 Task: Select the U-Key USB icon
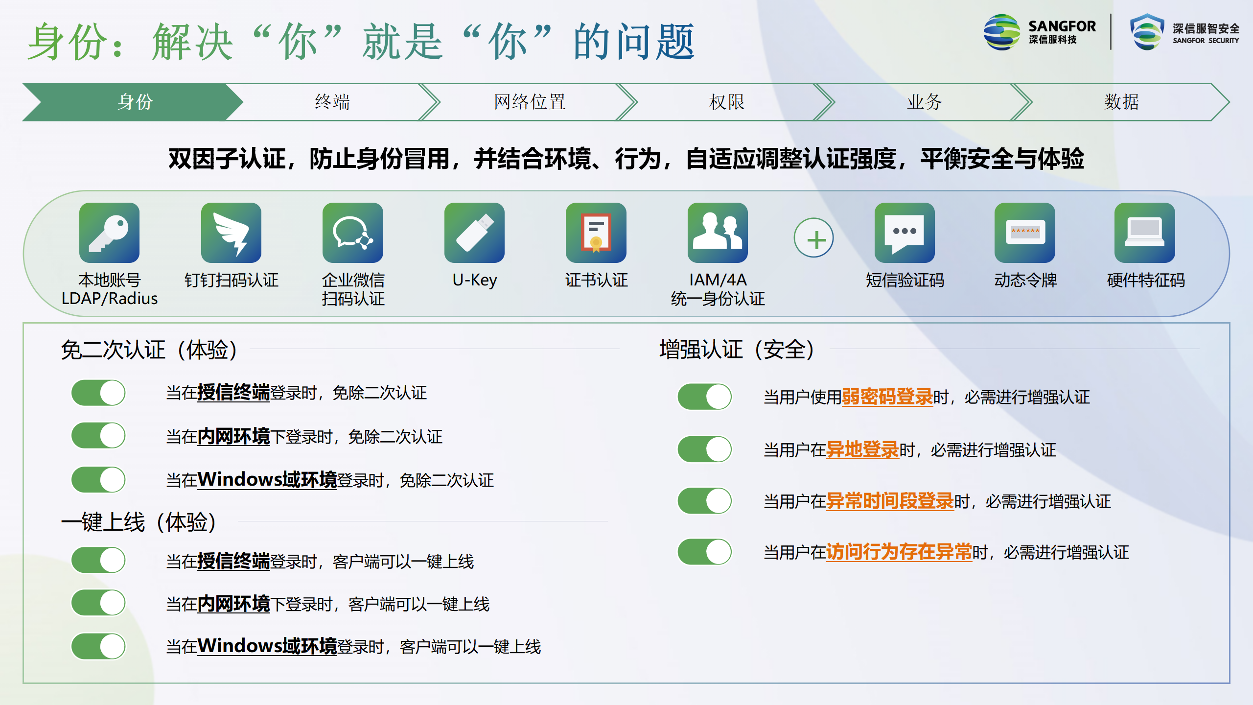click(x=474, y=233)
